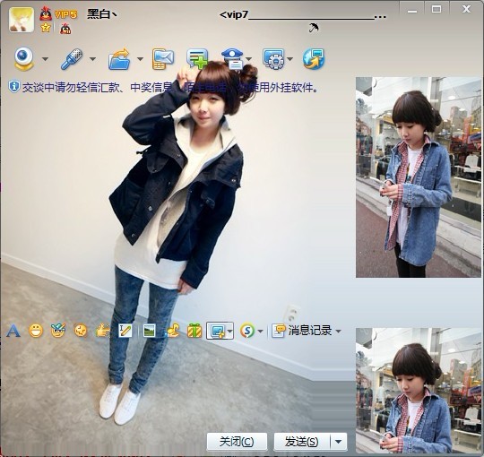Send a window shake with cracked-face icon

[x=81, y=331]
